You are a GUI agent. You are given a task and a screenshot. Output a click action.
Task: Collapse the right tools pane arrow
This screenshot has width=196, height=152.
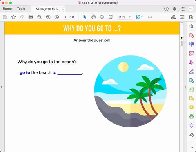[192, 147]
